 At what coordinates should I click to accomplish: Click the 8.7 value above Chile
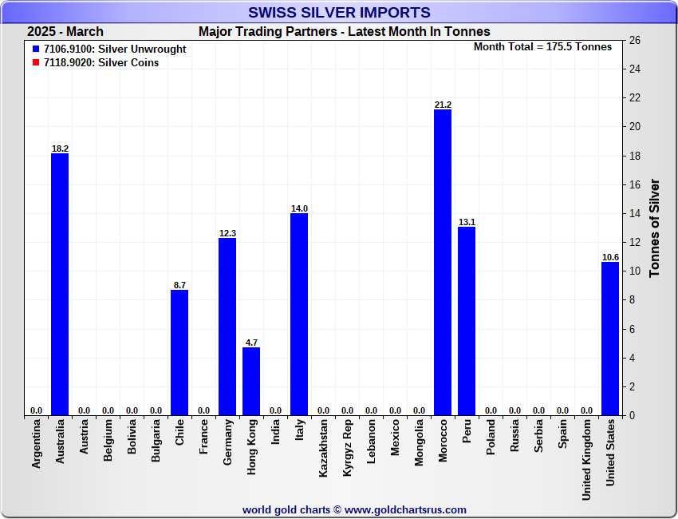point(179,285)
